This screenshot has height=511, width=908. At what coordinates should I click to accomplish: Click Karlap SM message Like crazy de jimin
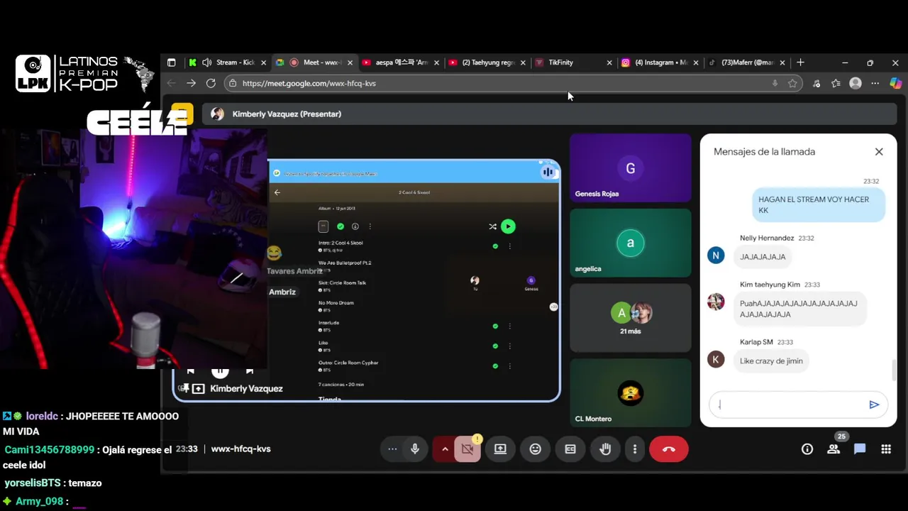(x=771, y=361)
